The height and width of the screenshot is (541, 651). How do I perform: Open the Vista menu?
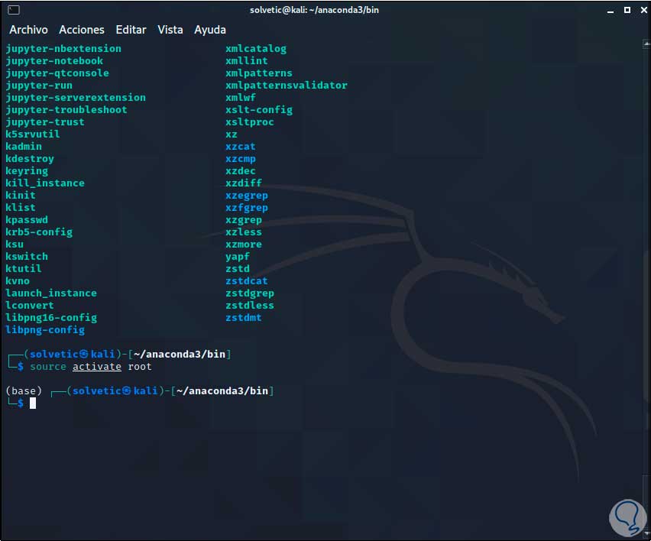[170, 30]
